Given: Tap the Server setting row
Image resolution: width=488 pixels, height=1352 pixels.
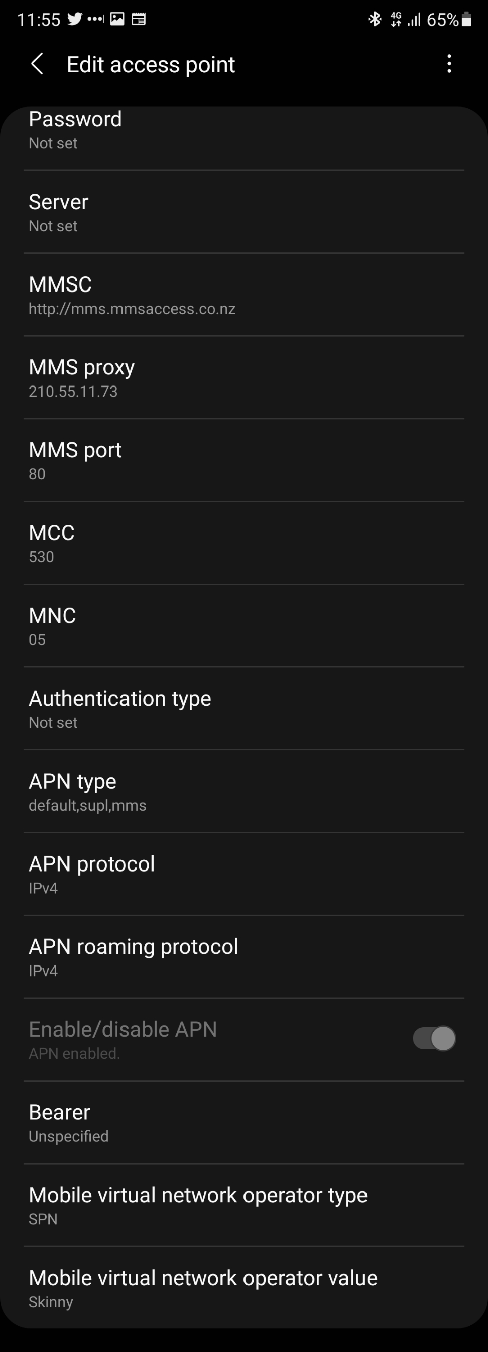Looking at the screenshot, I should coord(243,213).
